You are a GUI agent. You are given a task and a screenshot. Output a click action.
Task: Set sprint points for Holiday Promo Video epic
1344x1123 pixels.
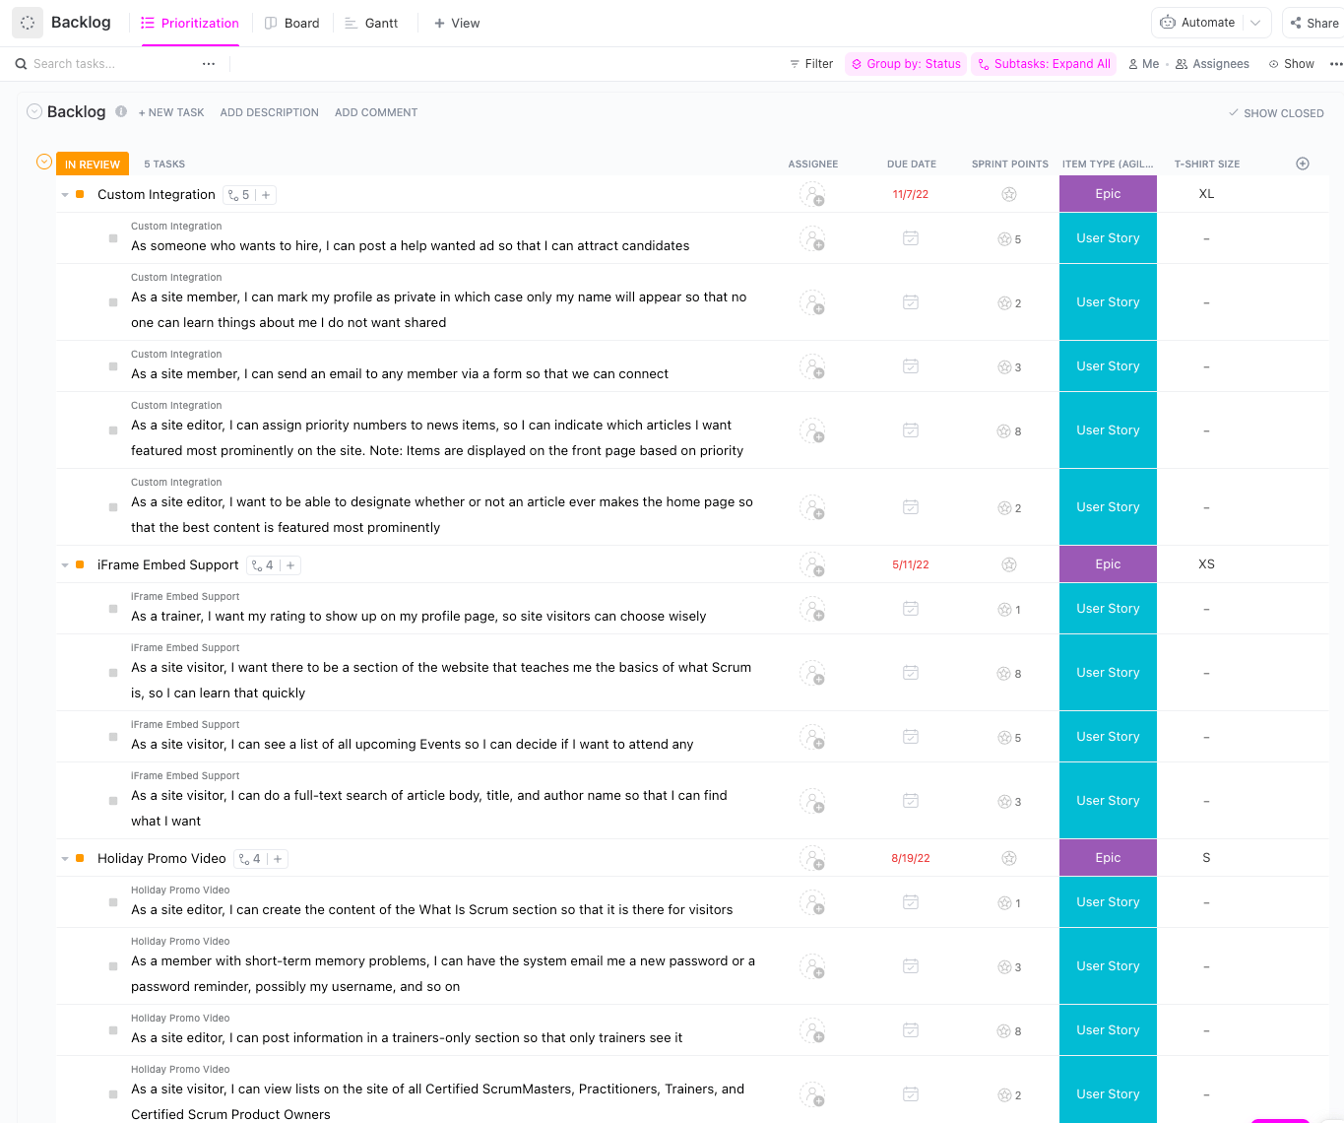[1009, 858]
